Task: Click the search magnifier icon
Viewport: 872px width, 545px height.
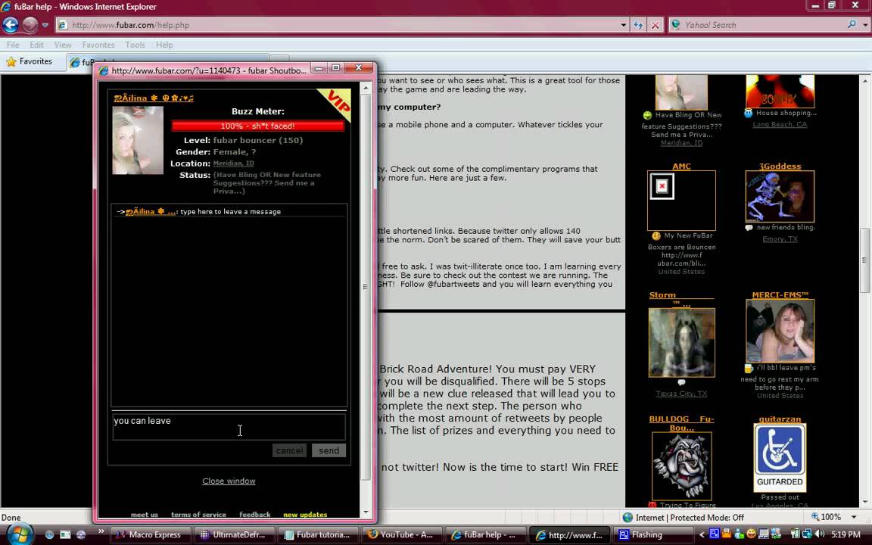Action: tap(852, 24)
